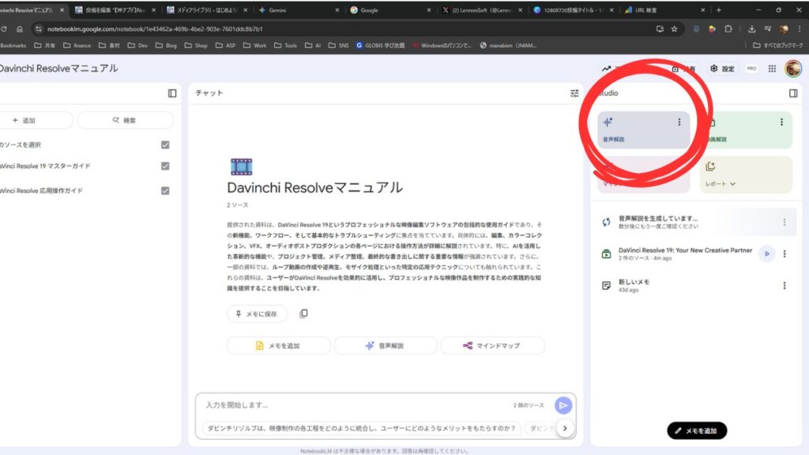Open the Chrome extensions puzzle icon
Viewport: 809px width, 455px height.
point(728,29)
